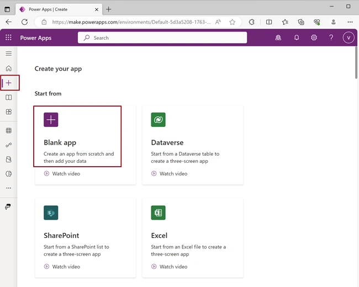Open browser tab actions menu icon
Image resolution: width=359 pixels, height=287 pixels.
pyautogui.click(x=7, y=9)
